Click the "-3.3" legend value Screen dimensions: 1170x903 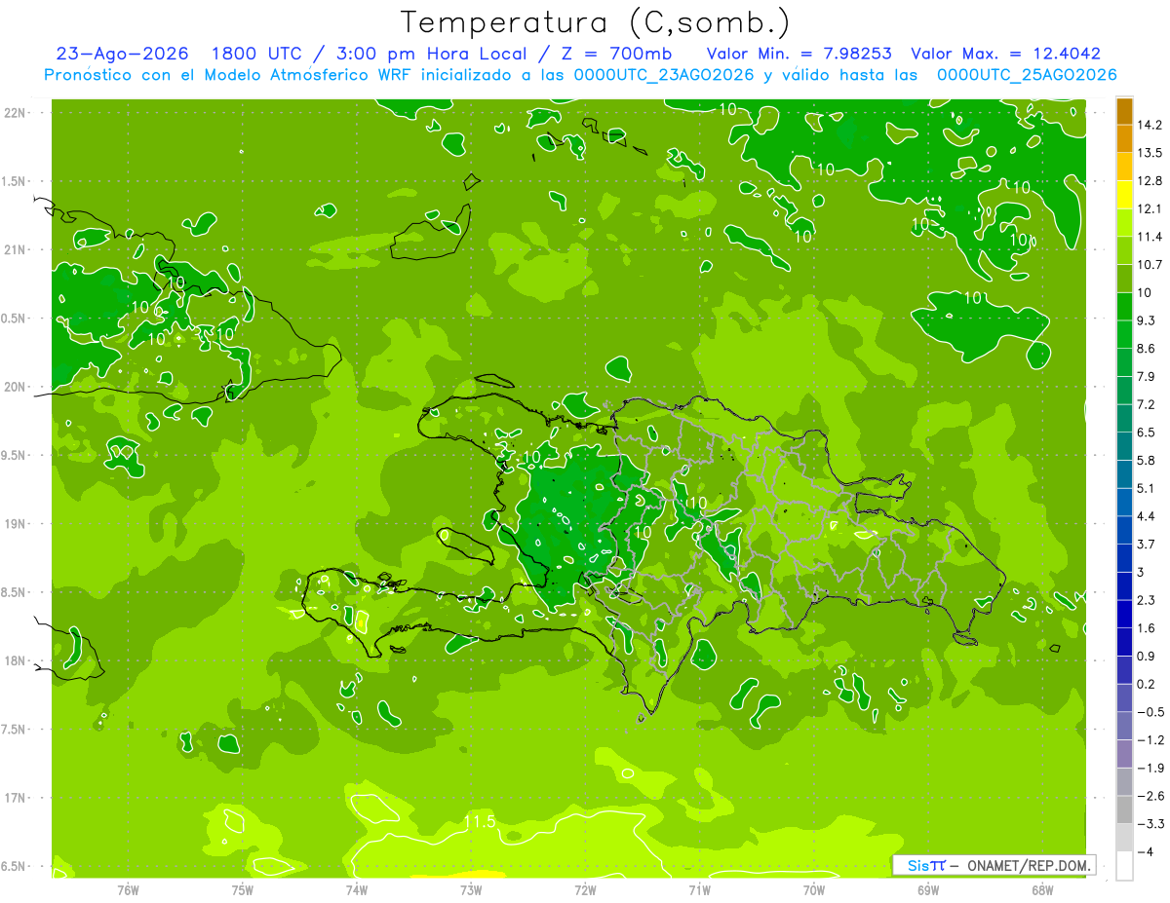tap(1150, 823)
